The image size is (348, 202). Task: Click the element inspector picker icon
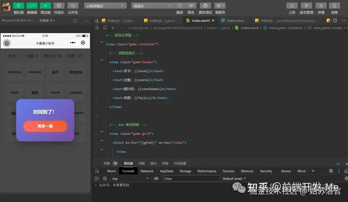(x=97, y=171)
